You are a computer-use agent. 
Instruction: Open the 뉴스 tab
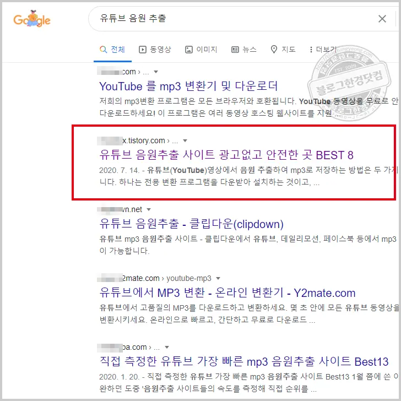[244, 50]
